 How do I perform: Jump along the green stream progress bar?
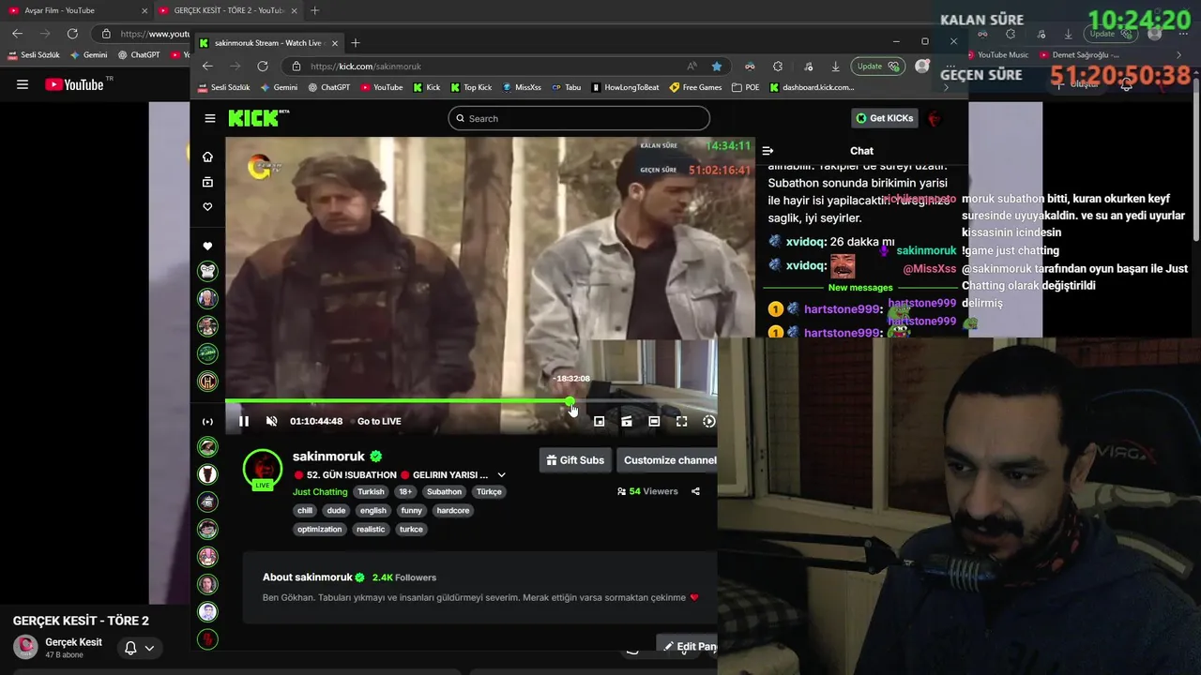pos(398,401)
